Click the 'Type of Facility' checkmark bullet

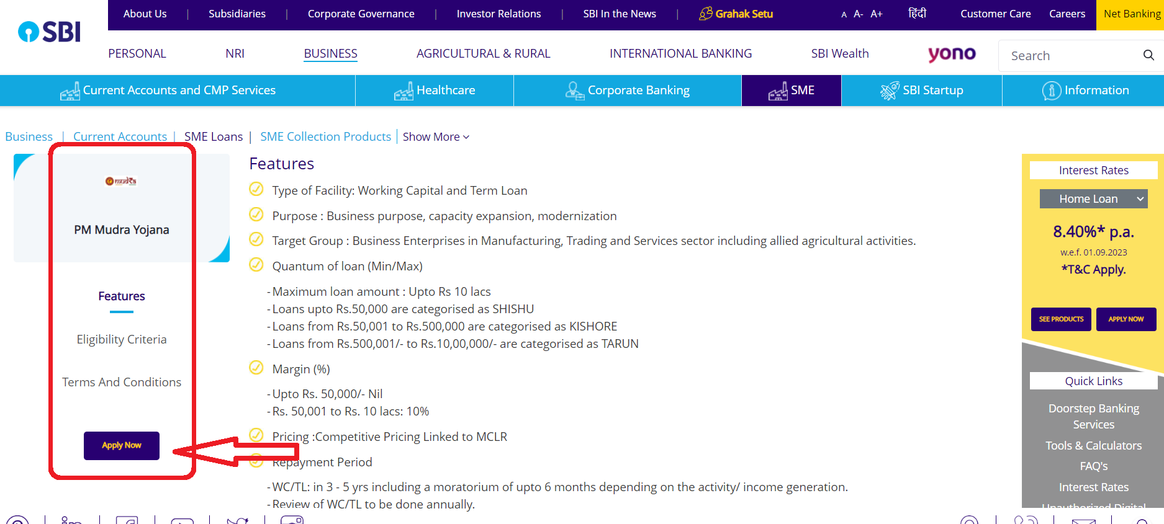256,189
